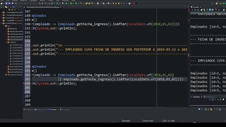Click Collapse All in Package Explorer toolbar
This screenshot has width=226, height=127.
tap(10, 10)
